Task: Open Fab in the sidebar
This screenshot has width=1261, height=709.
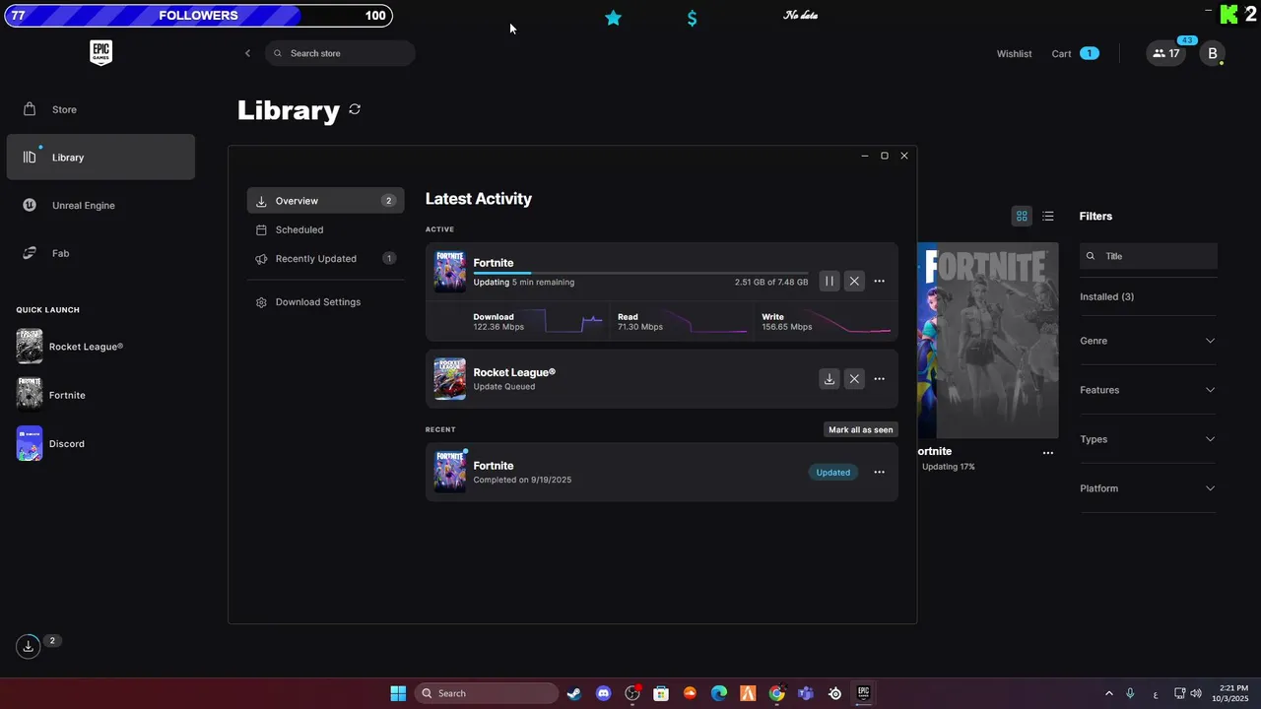Action: coord(100,253)
